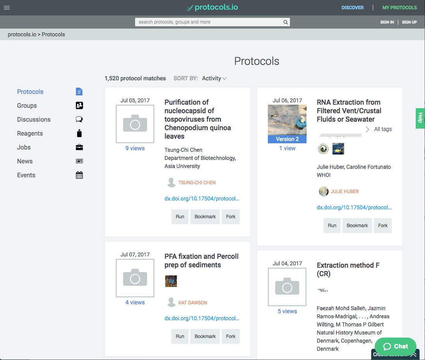Click the RNA Extraction protocol thumbnail image
This screenshot has width=425, height=360.
287,120
